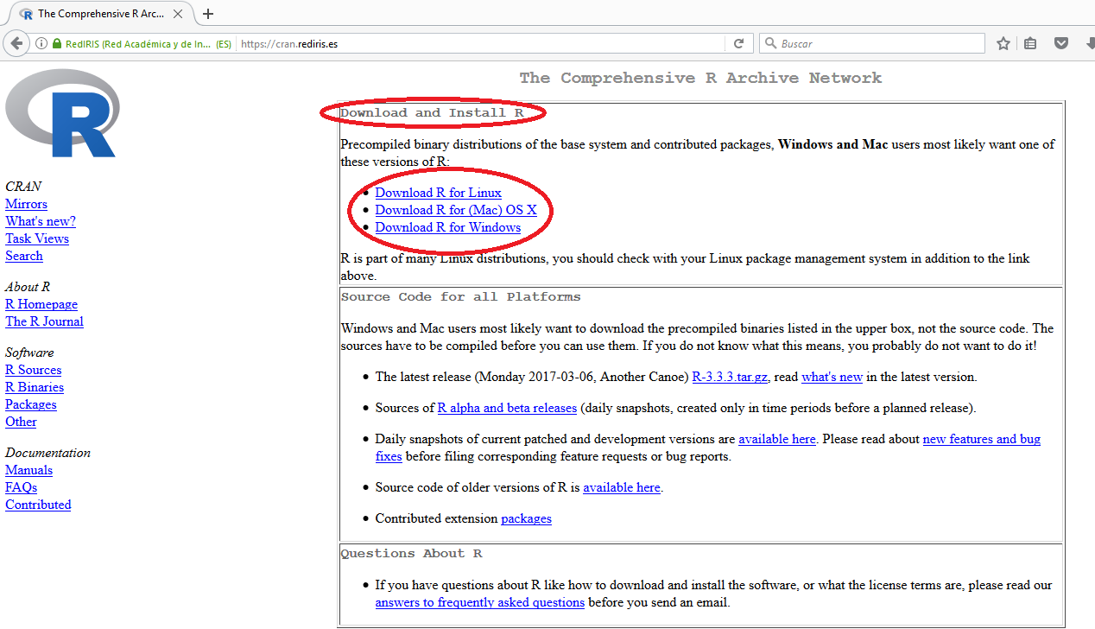Open the Packages sidebar link
1095x629 pixels.
[x=31, y=404]
